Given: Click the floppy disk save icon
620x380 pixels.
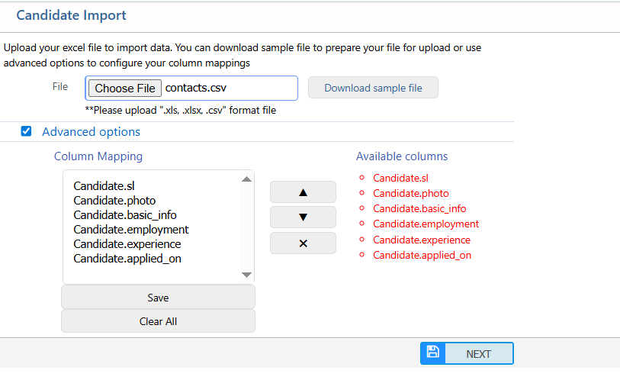Looking at the screenshot, I should [433, 353].
